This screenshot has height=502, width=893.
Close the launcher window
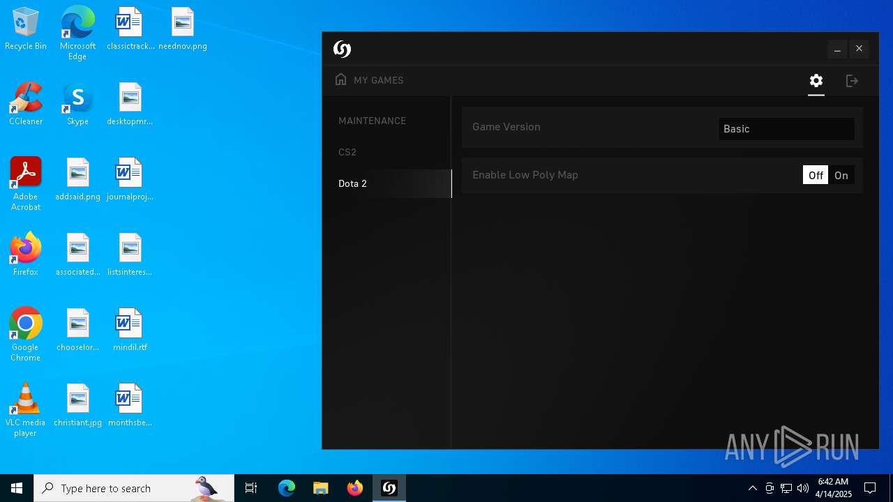[x=859, y=49]
